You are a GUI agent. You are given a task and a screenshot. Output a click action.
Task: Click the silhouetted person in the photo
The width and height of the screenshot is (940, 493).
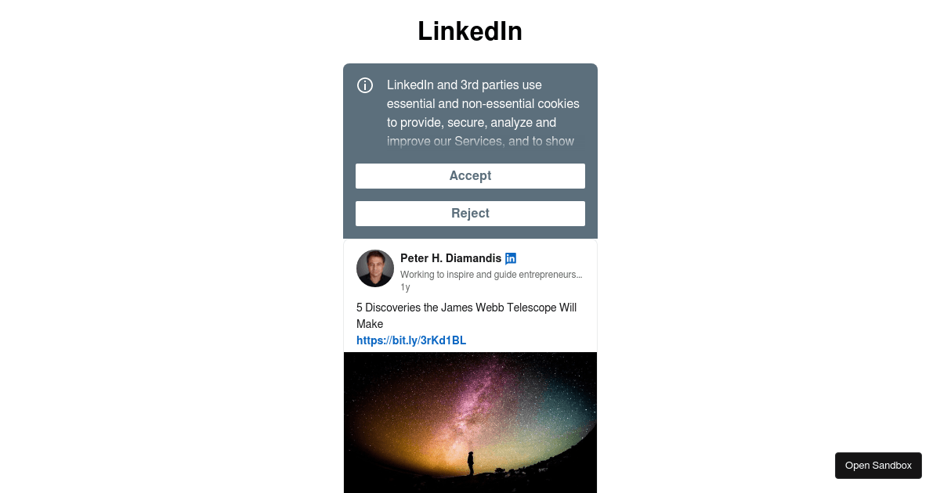point(470,462)
